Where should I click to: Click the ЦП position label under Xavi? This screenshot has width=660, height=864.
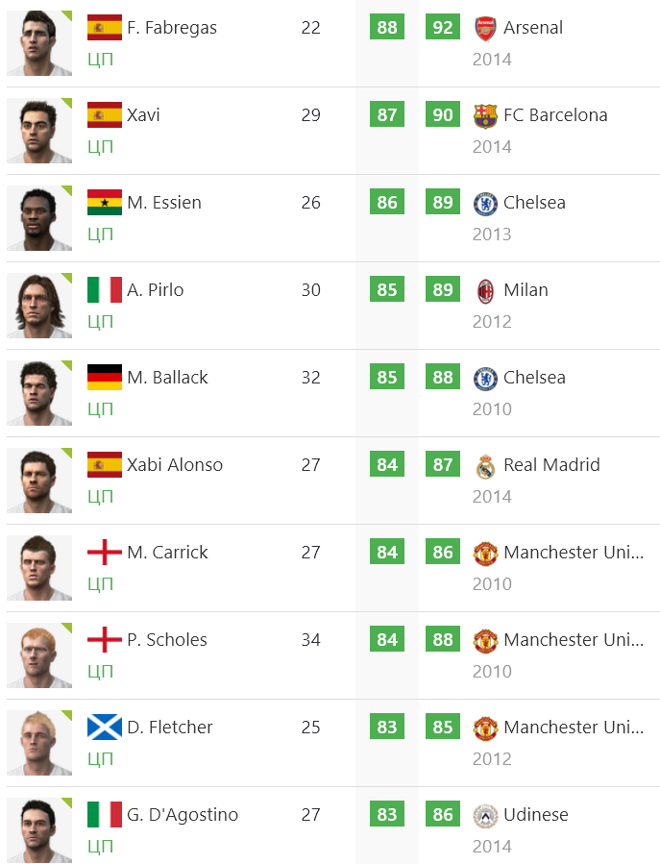(100, 147)
